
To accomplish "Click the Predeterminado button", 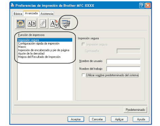I will (x=135, y=110).
